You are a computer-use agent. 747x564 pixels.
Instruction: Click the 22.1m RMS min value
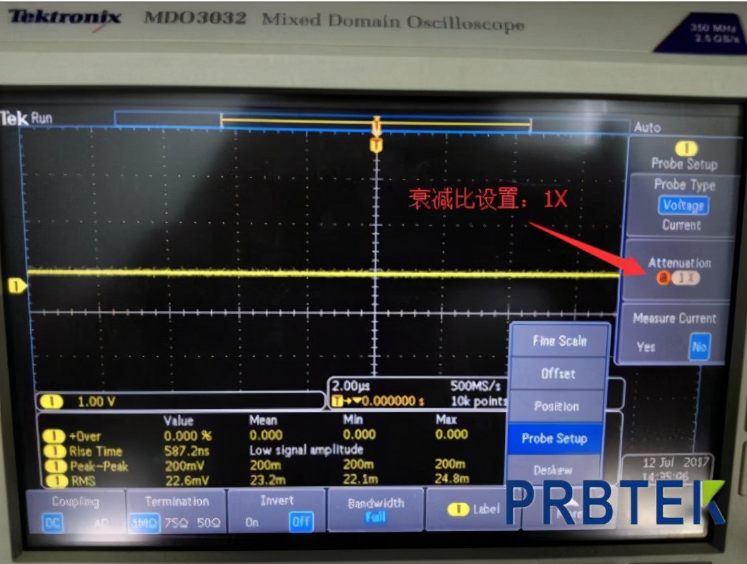(360, 479)
